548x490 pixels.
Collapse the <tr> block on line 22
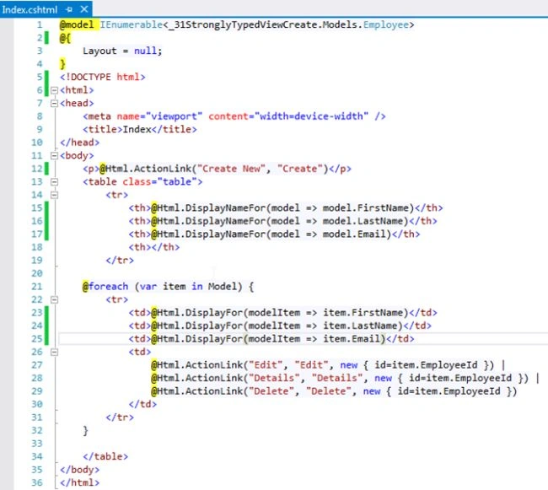pyautogui.click(x=54, y=300)
